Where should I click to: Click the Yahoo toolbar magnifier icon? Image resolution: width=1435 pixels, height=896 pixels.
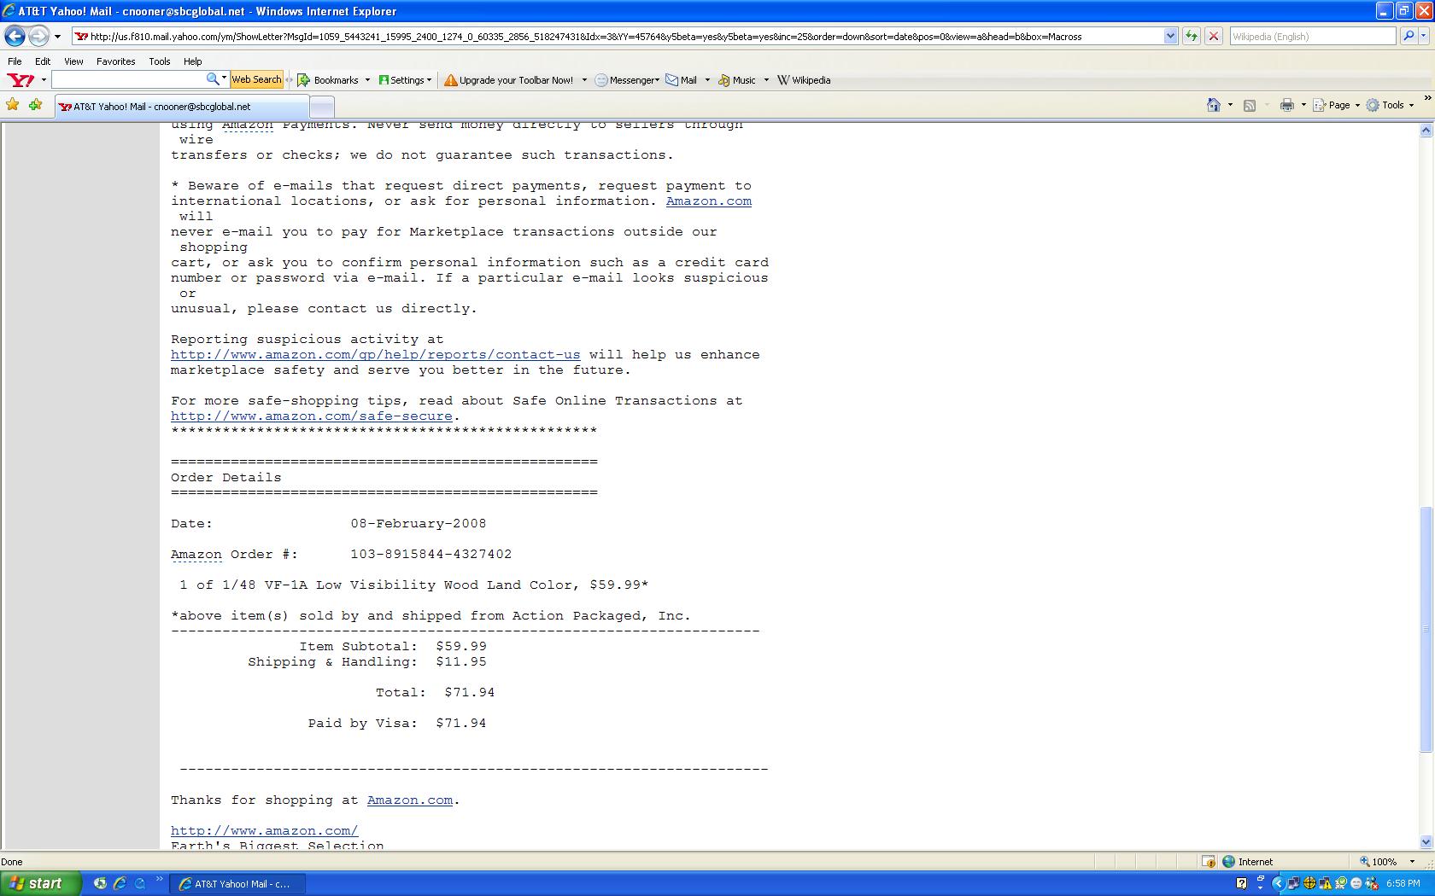pyautogui.click(x=213, y=79)
